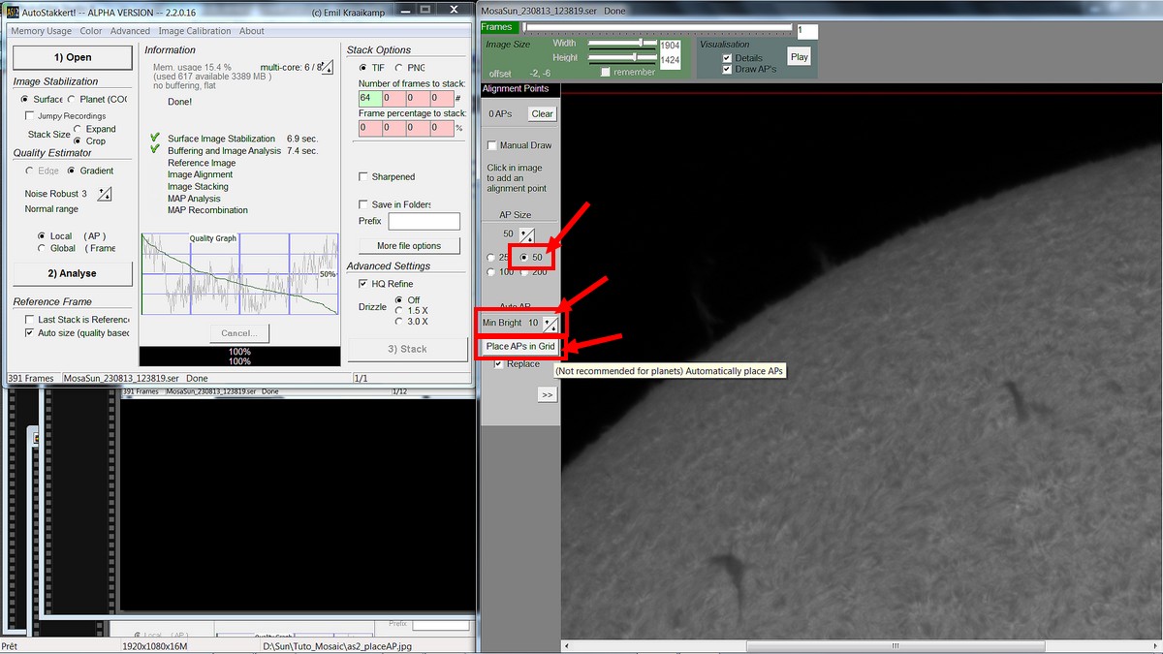Click Place APs in Grid button

click(x=520, y=347)
